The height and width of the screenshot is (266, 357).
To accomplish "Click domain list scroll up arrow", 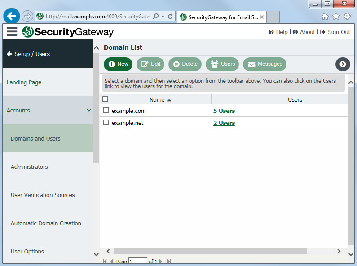I will pyautogui.click(x=351, y=82).
